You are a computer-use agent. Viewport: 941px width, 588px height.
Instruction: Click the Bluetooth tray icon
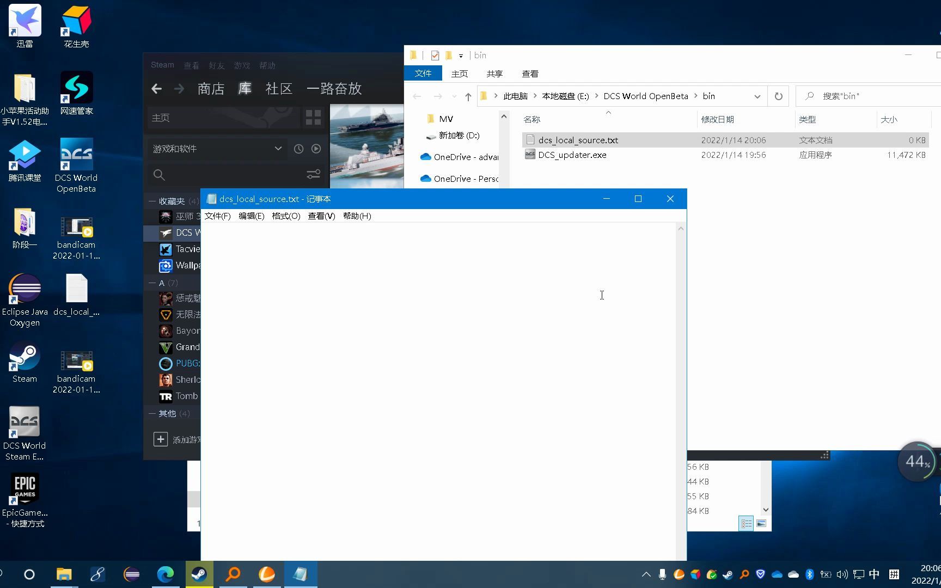(810, 574)
